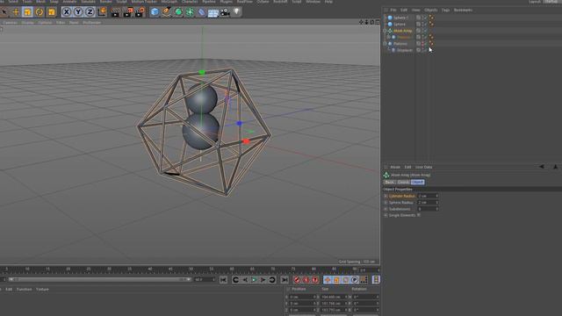Click the Cylinder Radius animation dot

point(385,196)
